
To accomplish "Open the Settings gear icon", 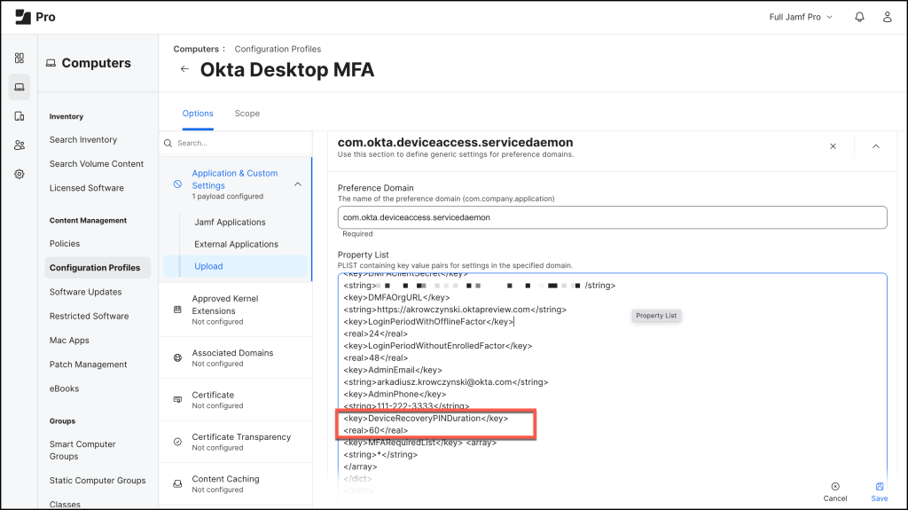I will coord(20,175).
